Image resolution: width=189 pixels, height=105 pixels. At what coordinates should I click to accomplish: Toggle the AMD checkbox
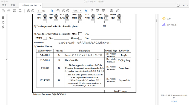coord(106,18)
